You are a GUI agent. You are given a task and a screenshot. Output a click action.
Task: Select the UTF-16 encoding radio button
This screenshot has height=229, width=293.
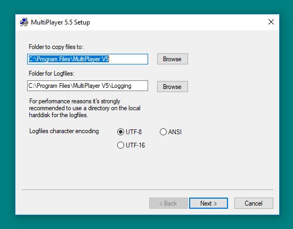coord(120,145)
